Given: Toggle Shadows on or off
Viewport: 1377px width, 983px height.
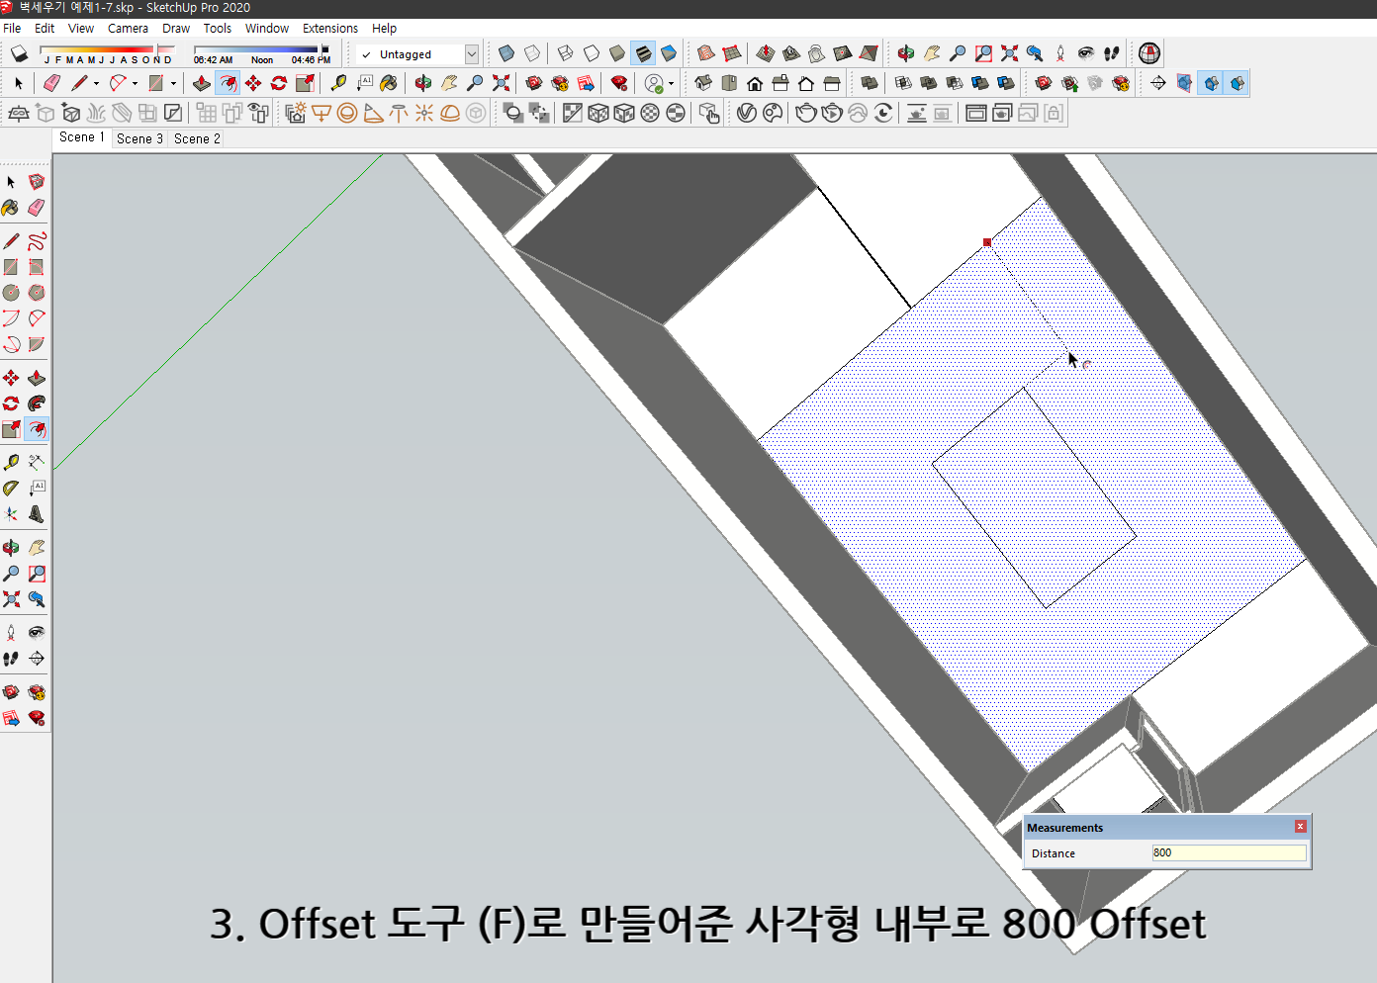Looking at the screenshot, I should click(18, 53).
